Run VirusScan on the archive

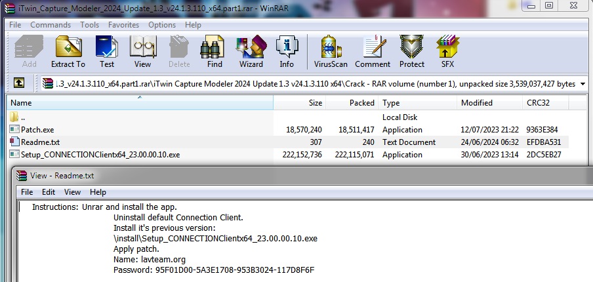coord(331,52)
